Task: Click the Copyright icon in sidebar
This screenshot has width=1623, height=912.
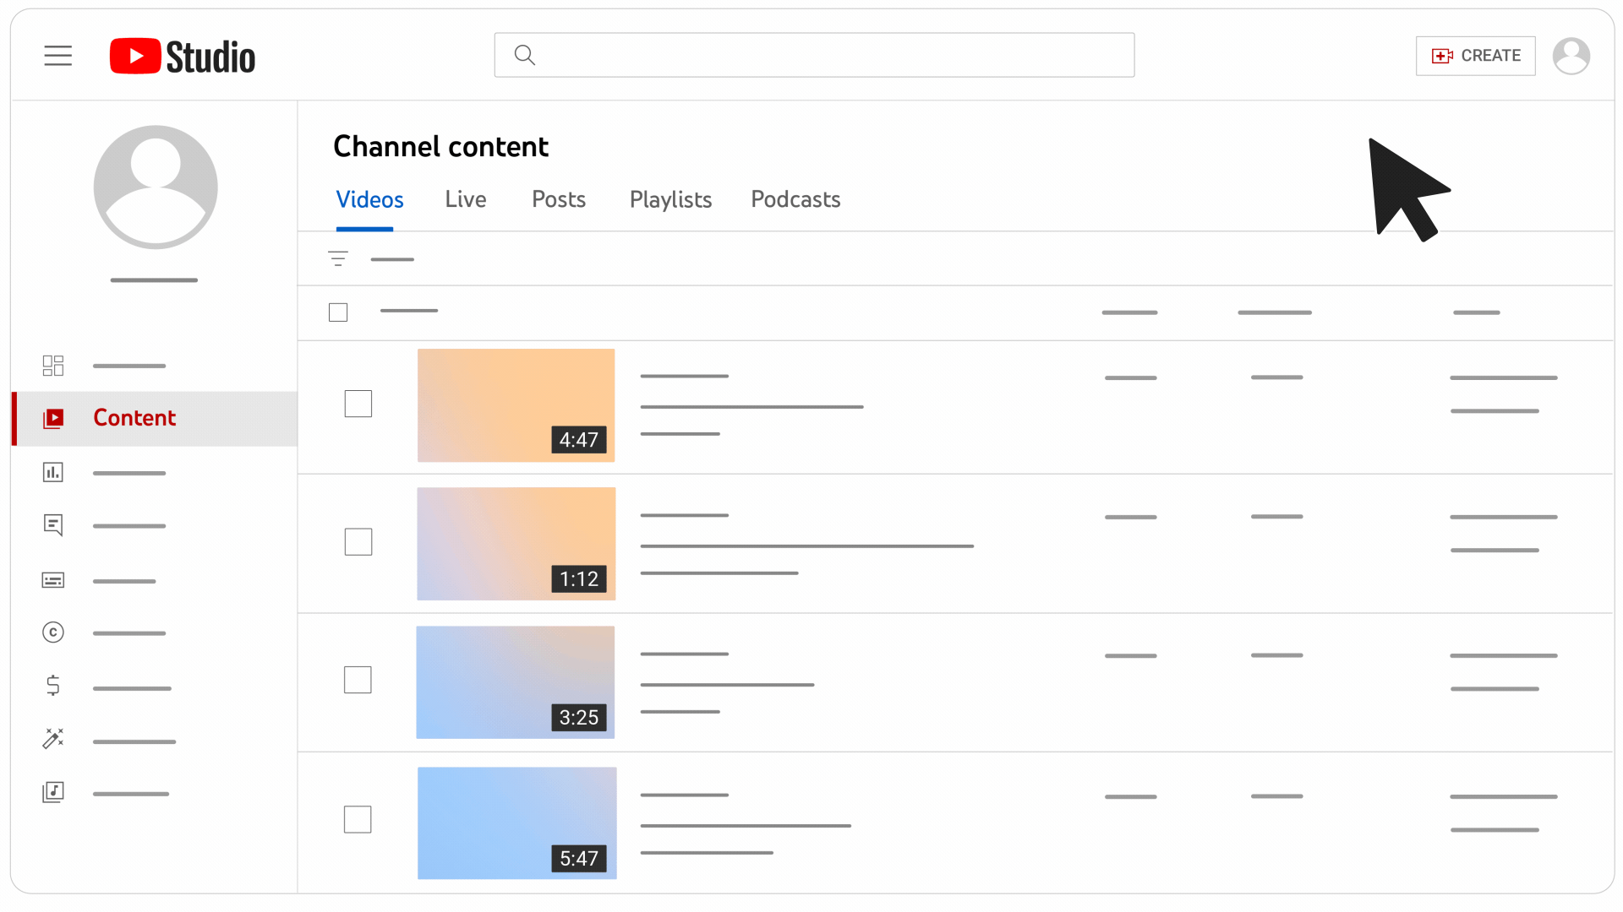Action: (52, 632)
